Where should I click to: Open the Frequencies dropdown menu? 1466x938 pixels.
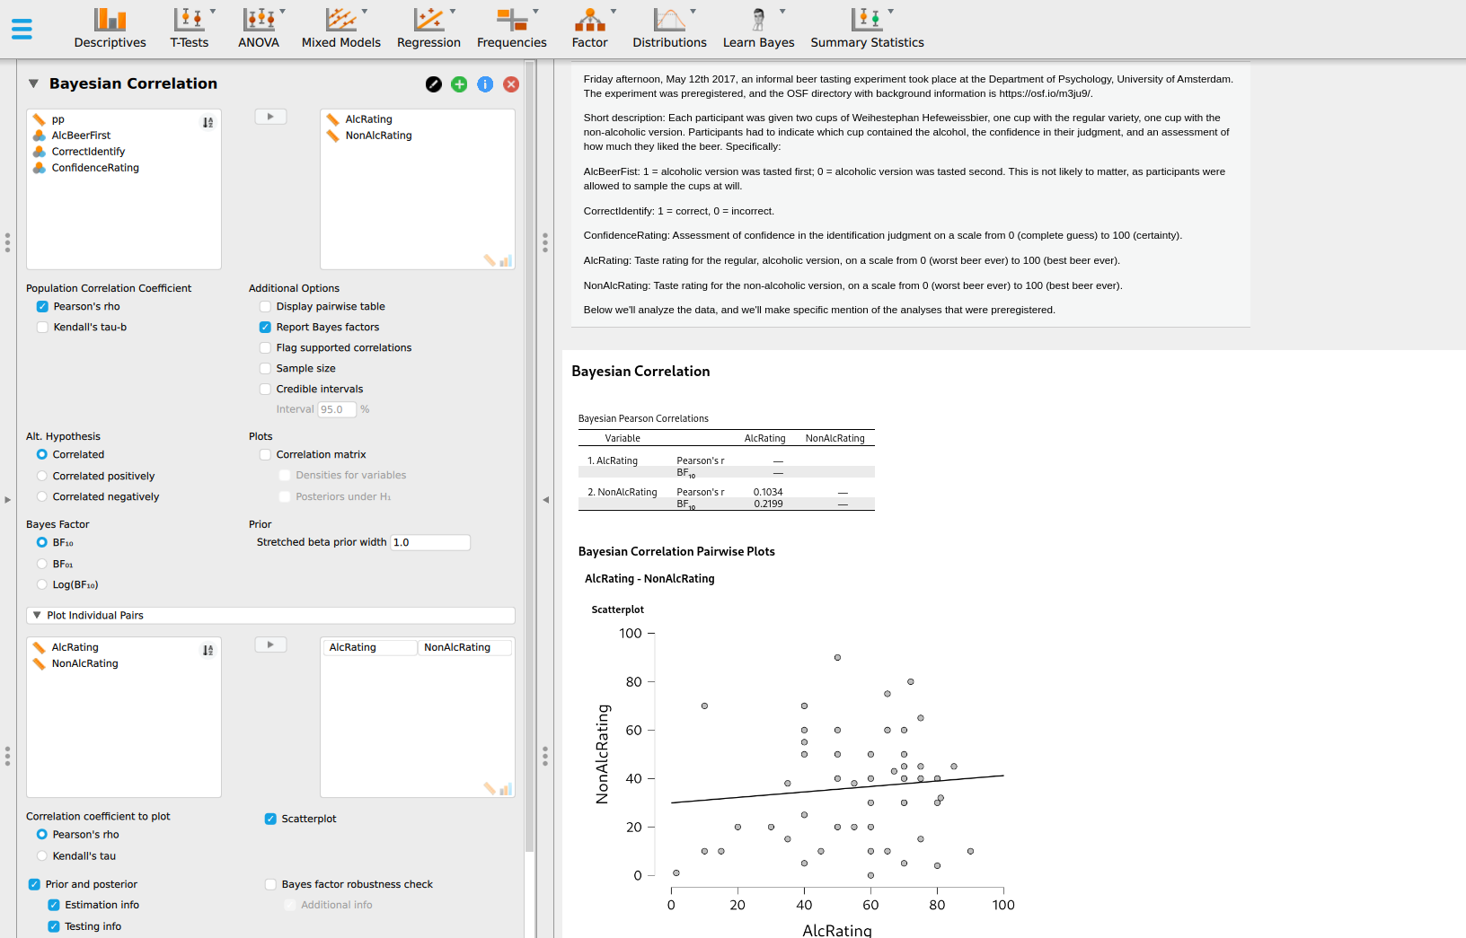pyautogui.click(x=511, y=28)
